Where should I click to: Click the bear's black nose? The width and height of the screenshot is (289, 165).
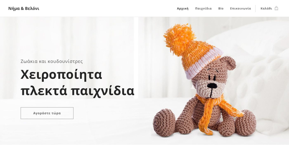tap(212, 85)
